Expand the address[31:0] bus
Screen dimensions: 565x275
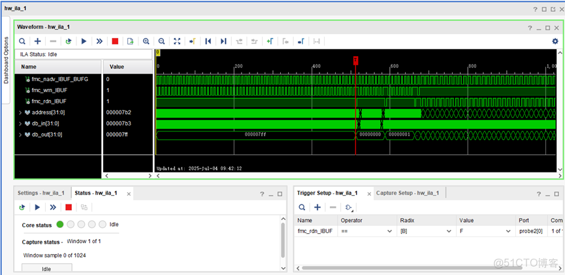click(20, 112)
